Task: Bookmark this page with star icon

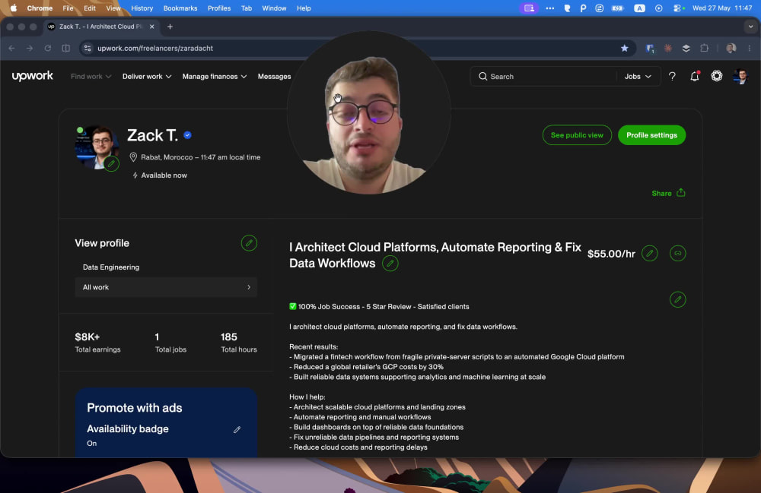Action: coord(625,48)
